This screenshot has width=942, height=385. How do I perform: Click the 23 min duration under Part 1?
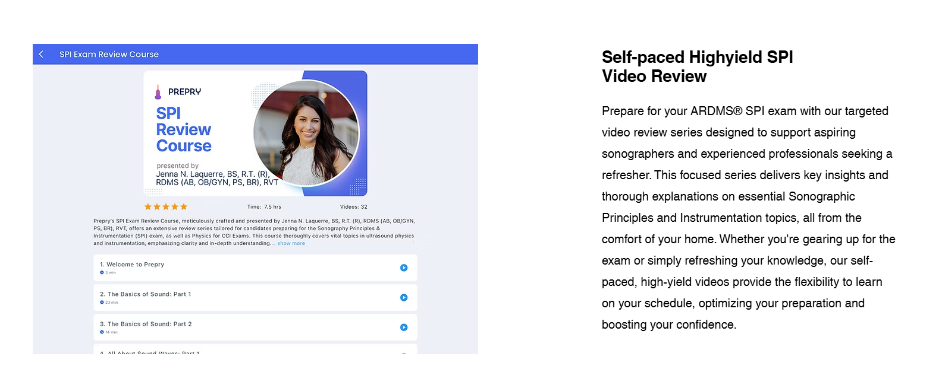[x=109, y=303]
